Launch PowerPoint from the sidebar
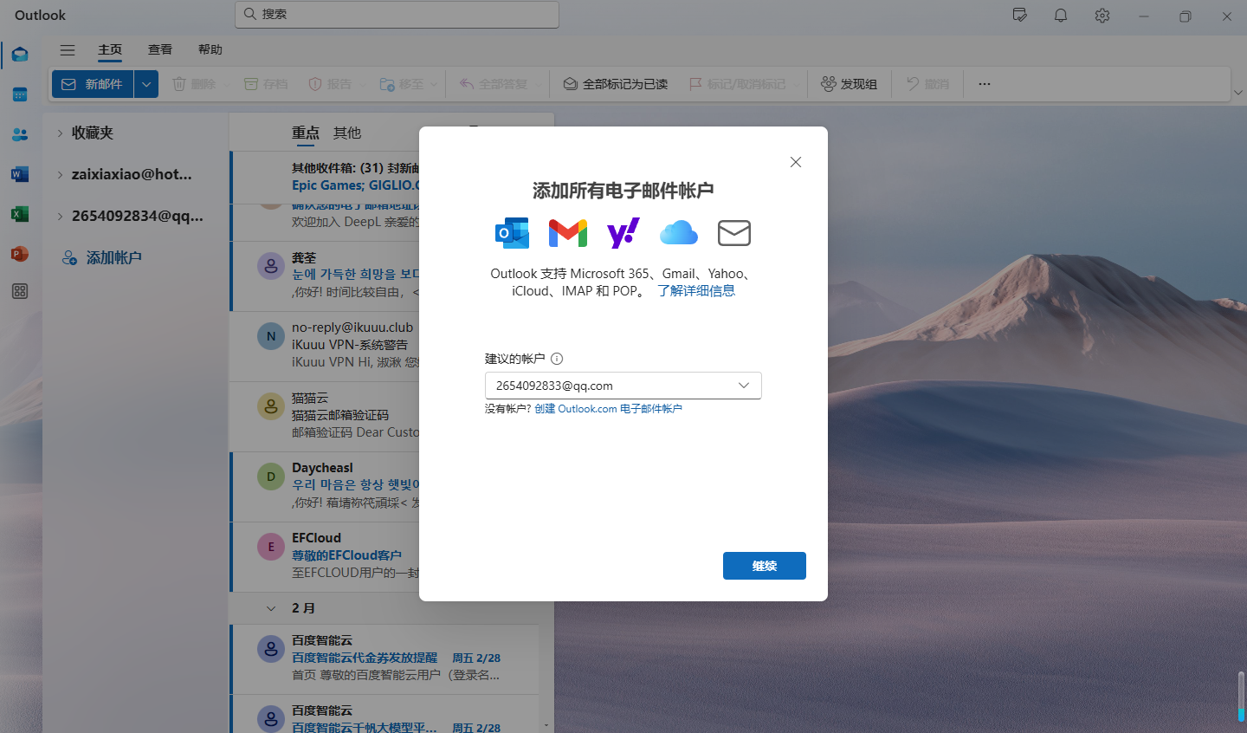1247x733 pixels. coord(20,254)
